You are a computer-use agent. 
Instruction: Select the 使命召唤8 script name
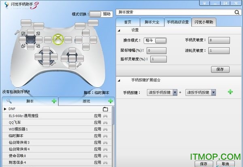pos(17,156)
